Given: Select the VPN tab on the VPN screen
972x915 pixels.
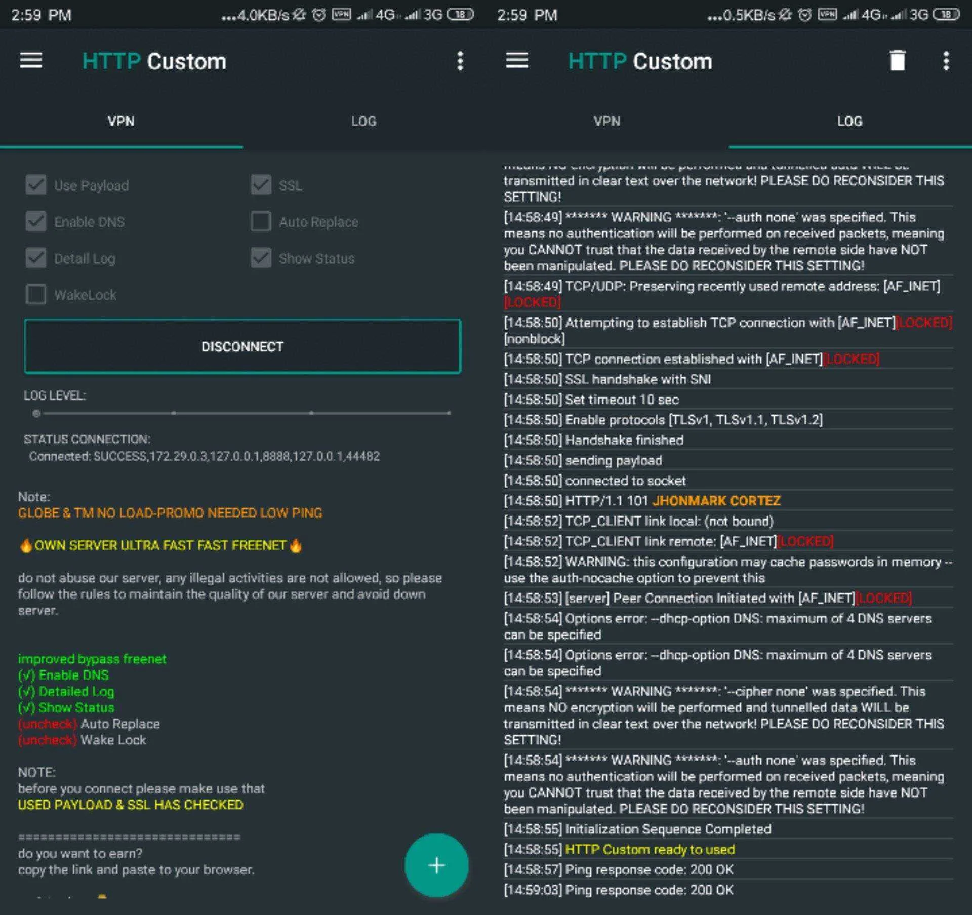Looking at the screenshot, I should [121, 122].
